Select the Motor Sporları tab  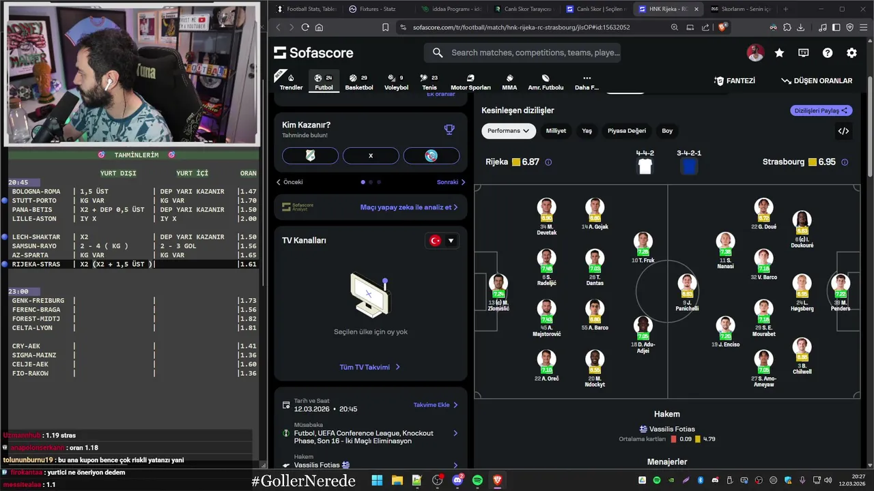click(470, 82)
